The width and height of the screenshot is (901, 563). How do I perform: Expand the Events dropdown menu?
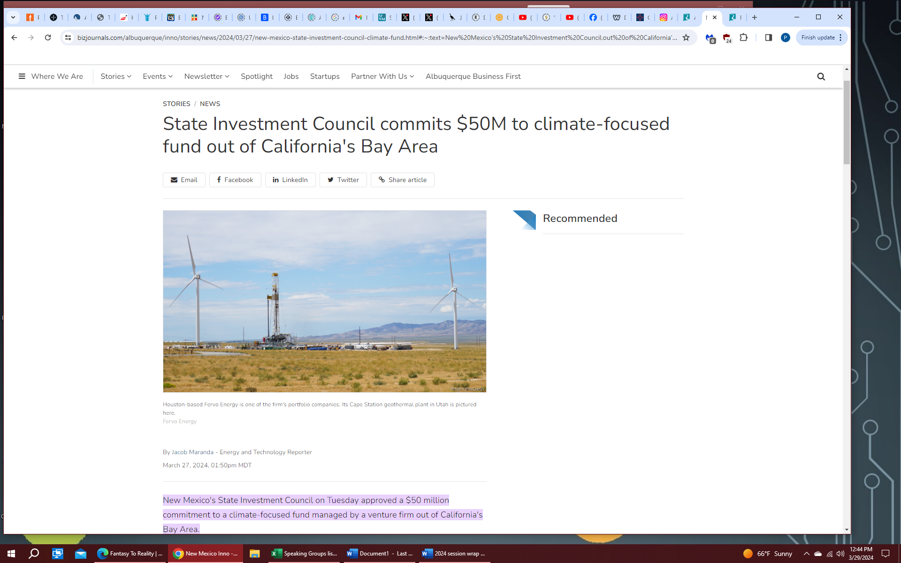click(x=158, y=76)
